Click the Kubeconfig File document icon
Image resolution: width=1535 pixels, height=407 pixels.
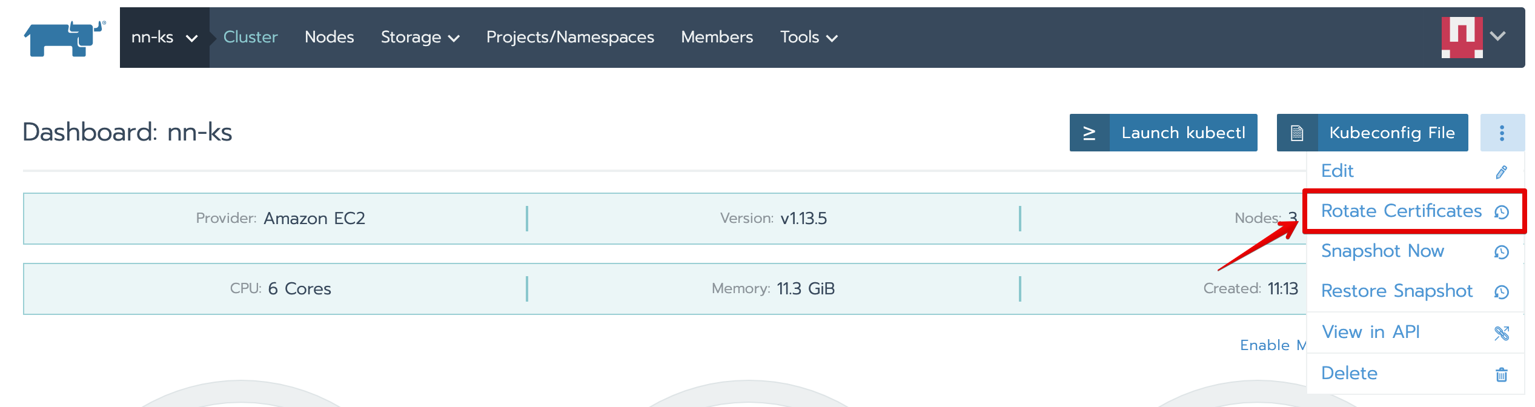tap(1297, 133)
